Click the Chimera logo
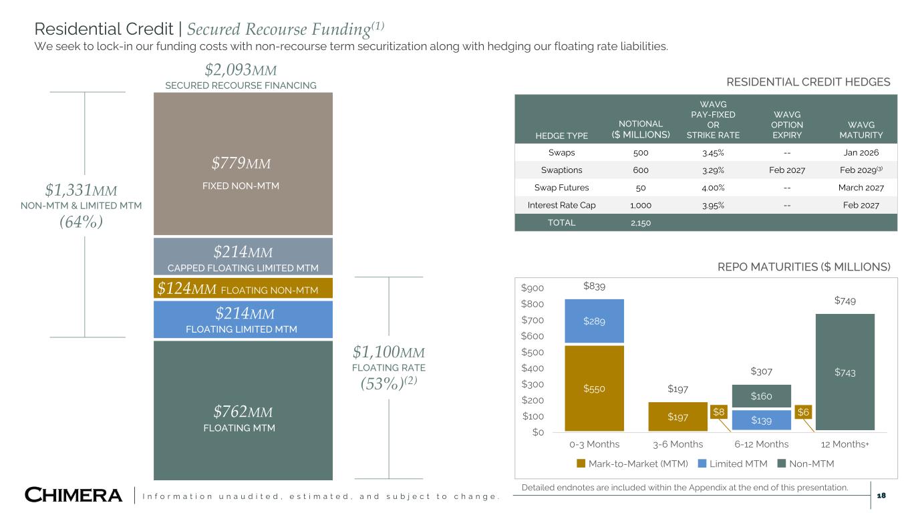 (x=73, y=495)
